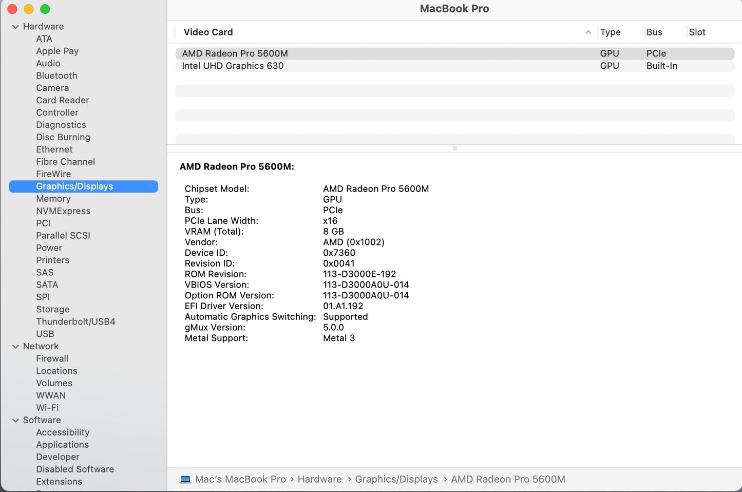
Task: Select Graphics/Displays in the sidebar
Action: click(x=74, y=186)
